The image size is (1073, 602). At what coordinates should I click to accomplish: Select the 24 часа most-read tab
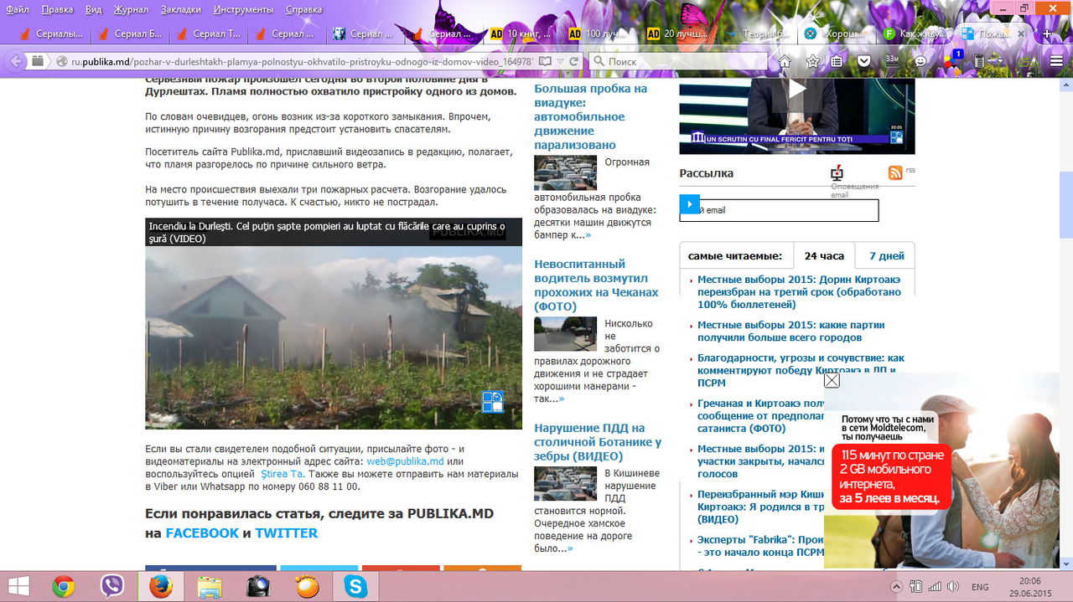click(x=824, y=256)
